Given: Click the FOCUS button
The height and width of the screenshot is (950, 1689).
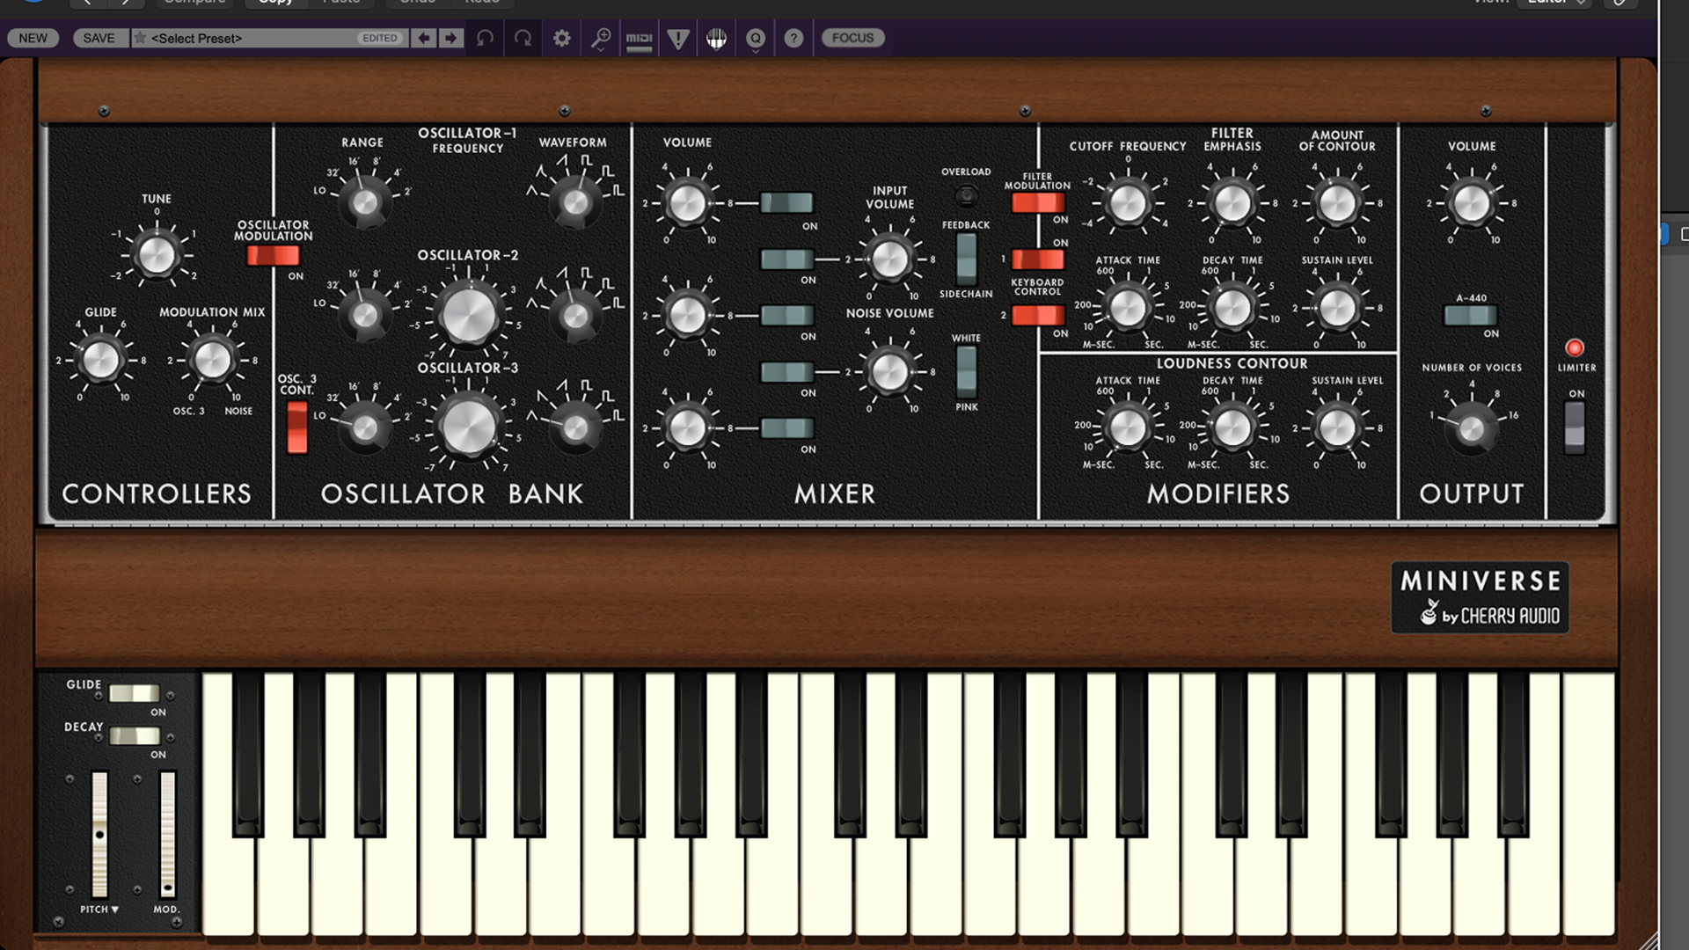Looking at the screenshot, I should click(852, 38).
